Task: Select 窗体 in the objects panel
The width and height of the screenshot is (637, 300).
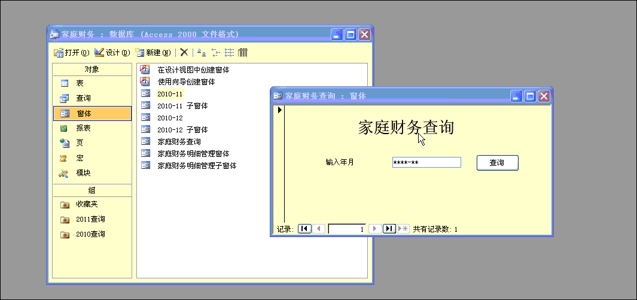Action: click(92, 113)
